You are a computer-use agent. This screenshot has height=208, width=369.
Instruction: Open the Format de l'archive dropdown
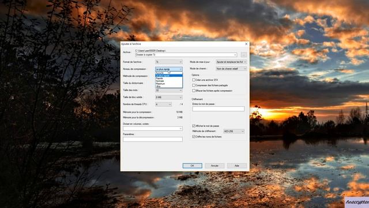[169, 62]
